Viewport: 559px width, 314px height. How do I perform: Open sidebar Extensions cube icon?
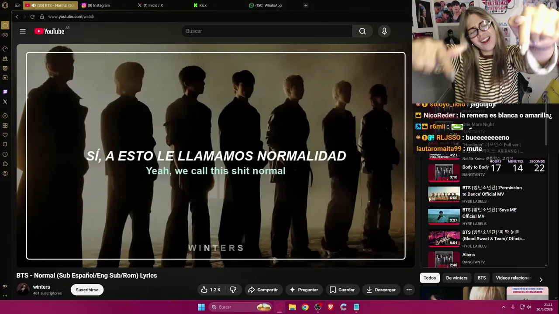[5, 164]
